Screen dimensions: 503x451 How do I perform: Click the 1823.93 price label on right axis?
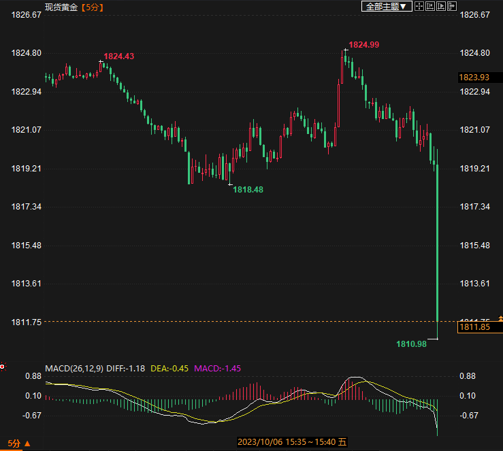pos(474,78)
